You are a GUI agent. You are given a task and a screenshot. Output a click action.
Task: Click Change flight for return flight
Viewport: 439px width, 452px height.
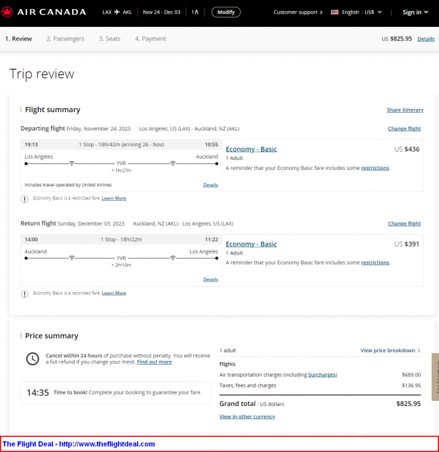coord(404,224)
